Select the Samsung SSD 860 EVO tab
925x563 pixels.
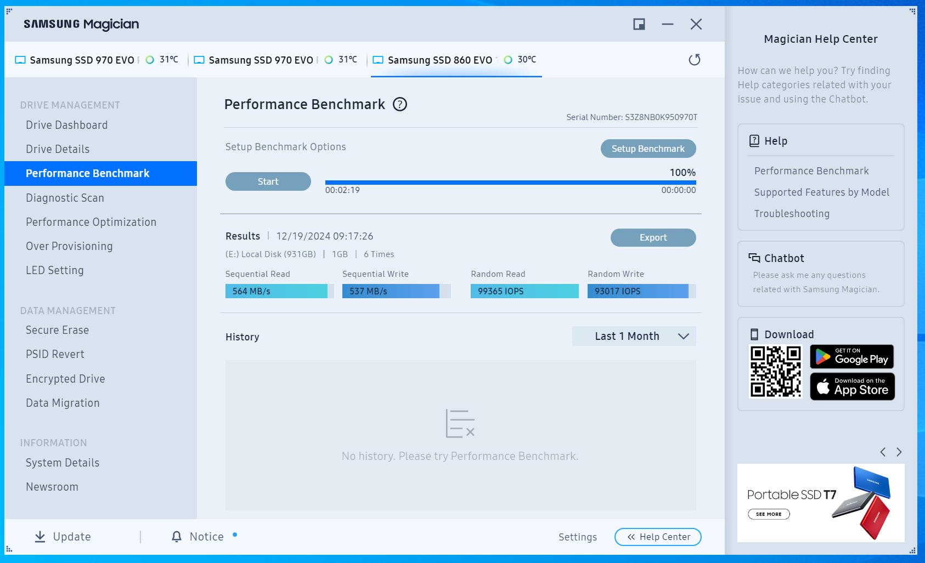456,60
